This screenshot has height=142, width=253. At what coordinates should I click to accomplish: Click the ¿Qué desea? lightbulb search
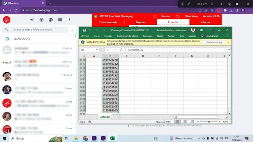210,36
